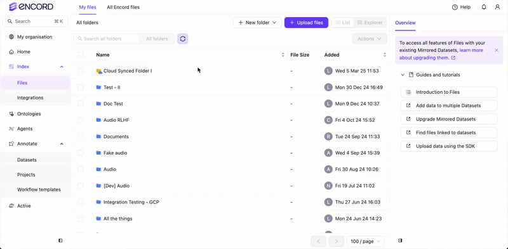
Task: Collapse the Index sidebar section
Action: coord(62,67)
